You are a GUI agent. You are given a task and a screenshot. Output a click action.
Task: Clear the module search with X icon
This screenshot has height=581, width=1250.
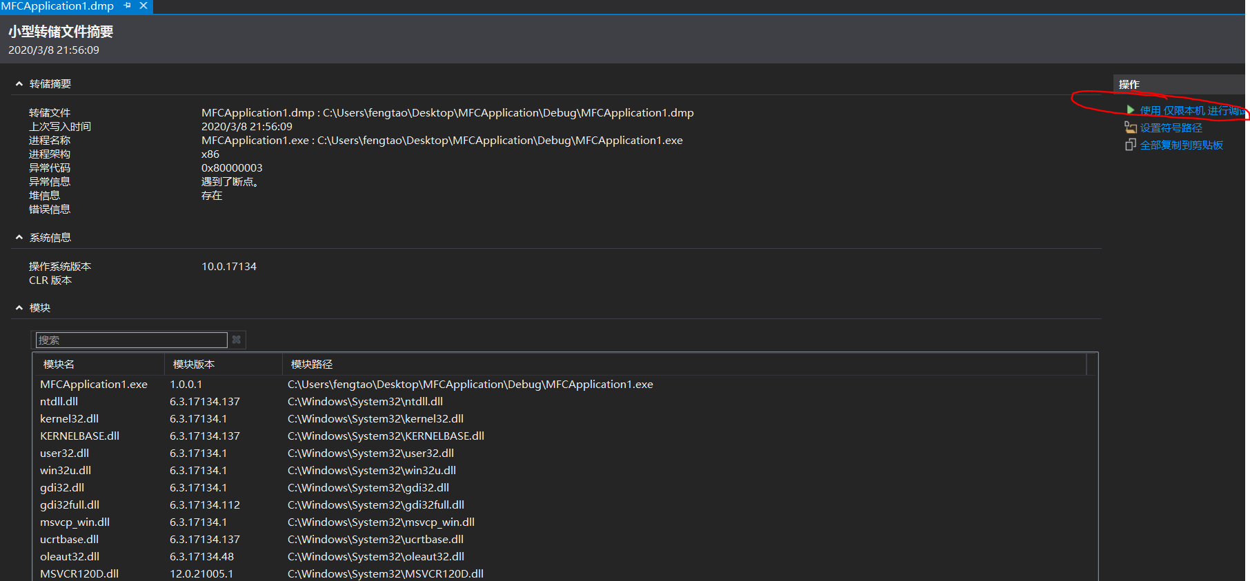237,340
